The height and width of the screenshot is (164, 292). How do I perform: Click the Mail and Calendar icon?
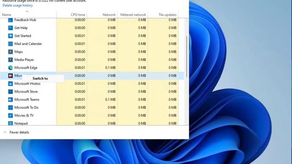[10, 44]
